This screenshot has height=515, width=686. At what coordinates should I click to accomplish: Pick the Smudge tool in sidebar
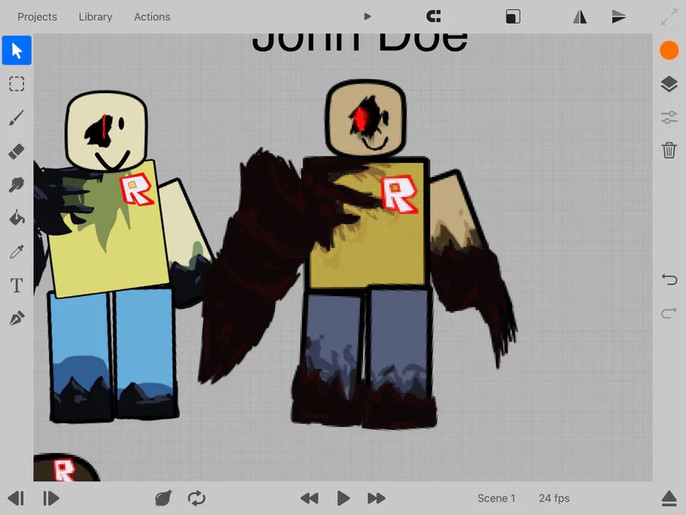click(17, 185)
